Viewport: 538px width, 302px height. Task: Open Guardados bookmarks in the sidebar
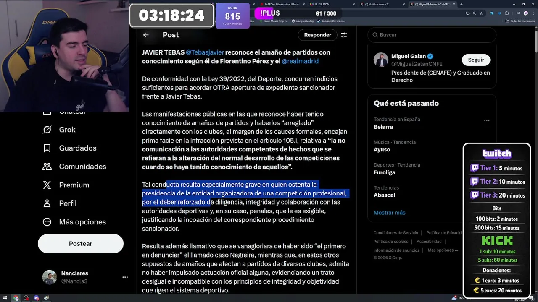tap(69, 148)
